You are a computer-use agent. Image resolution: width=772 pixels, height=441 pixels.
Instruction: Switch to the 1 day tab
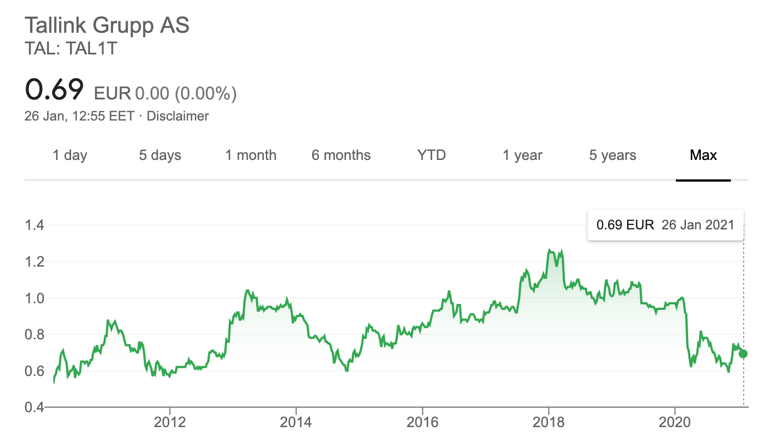[x=70, y=155]
